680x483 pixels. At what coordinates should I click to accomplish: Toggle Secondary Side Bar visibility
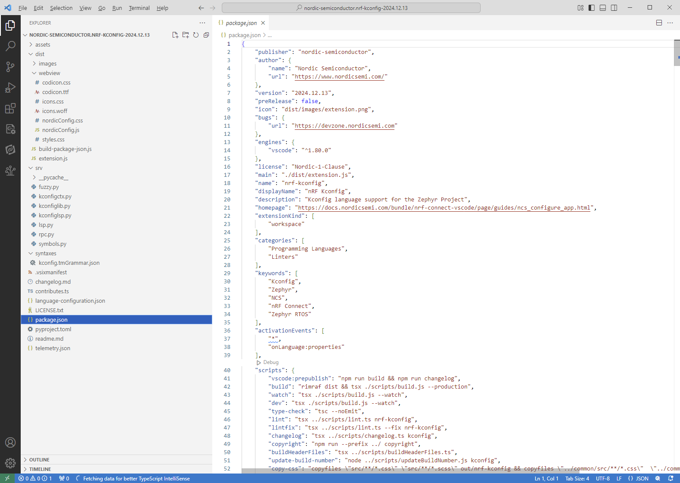(x=614, y=8)
